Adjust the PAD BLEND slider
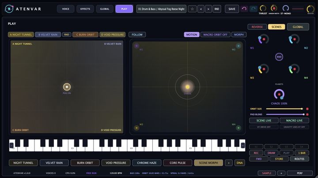The width and height of the screenshot is (318, 178). click(x=285, y=114)
